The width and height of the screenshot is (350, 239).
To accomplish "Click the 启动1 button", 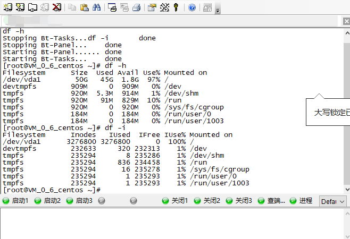I will pyautogui.click(x=15, y=201).
